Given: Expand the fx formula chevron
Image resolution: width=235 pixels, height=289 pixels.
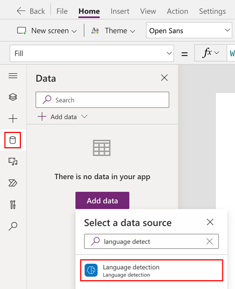Looking at the screenshot, I should [217, 53].
